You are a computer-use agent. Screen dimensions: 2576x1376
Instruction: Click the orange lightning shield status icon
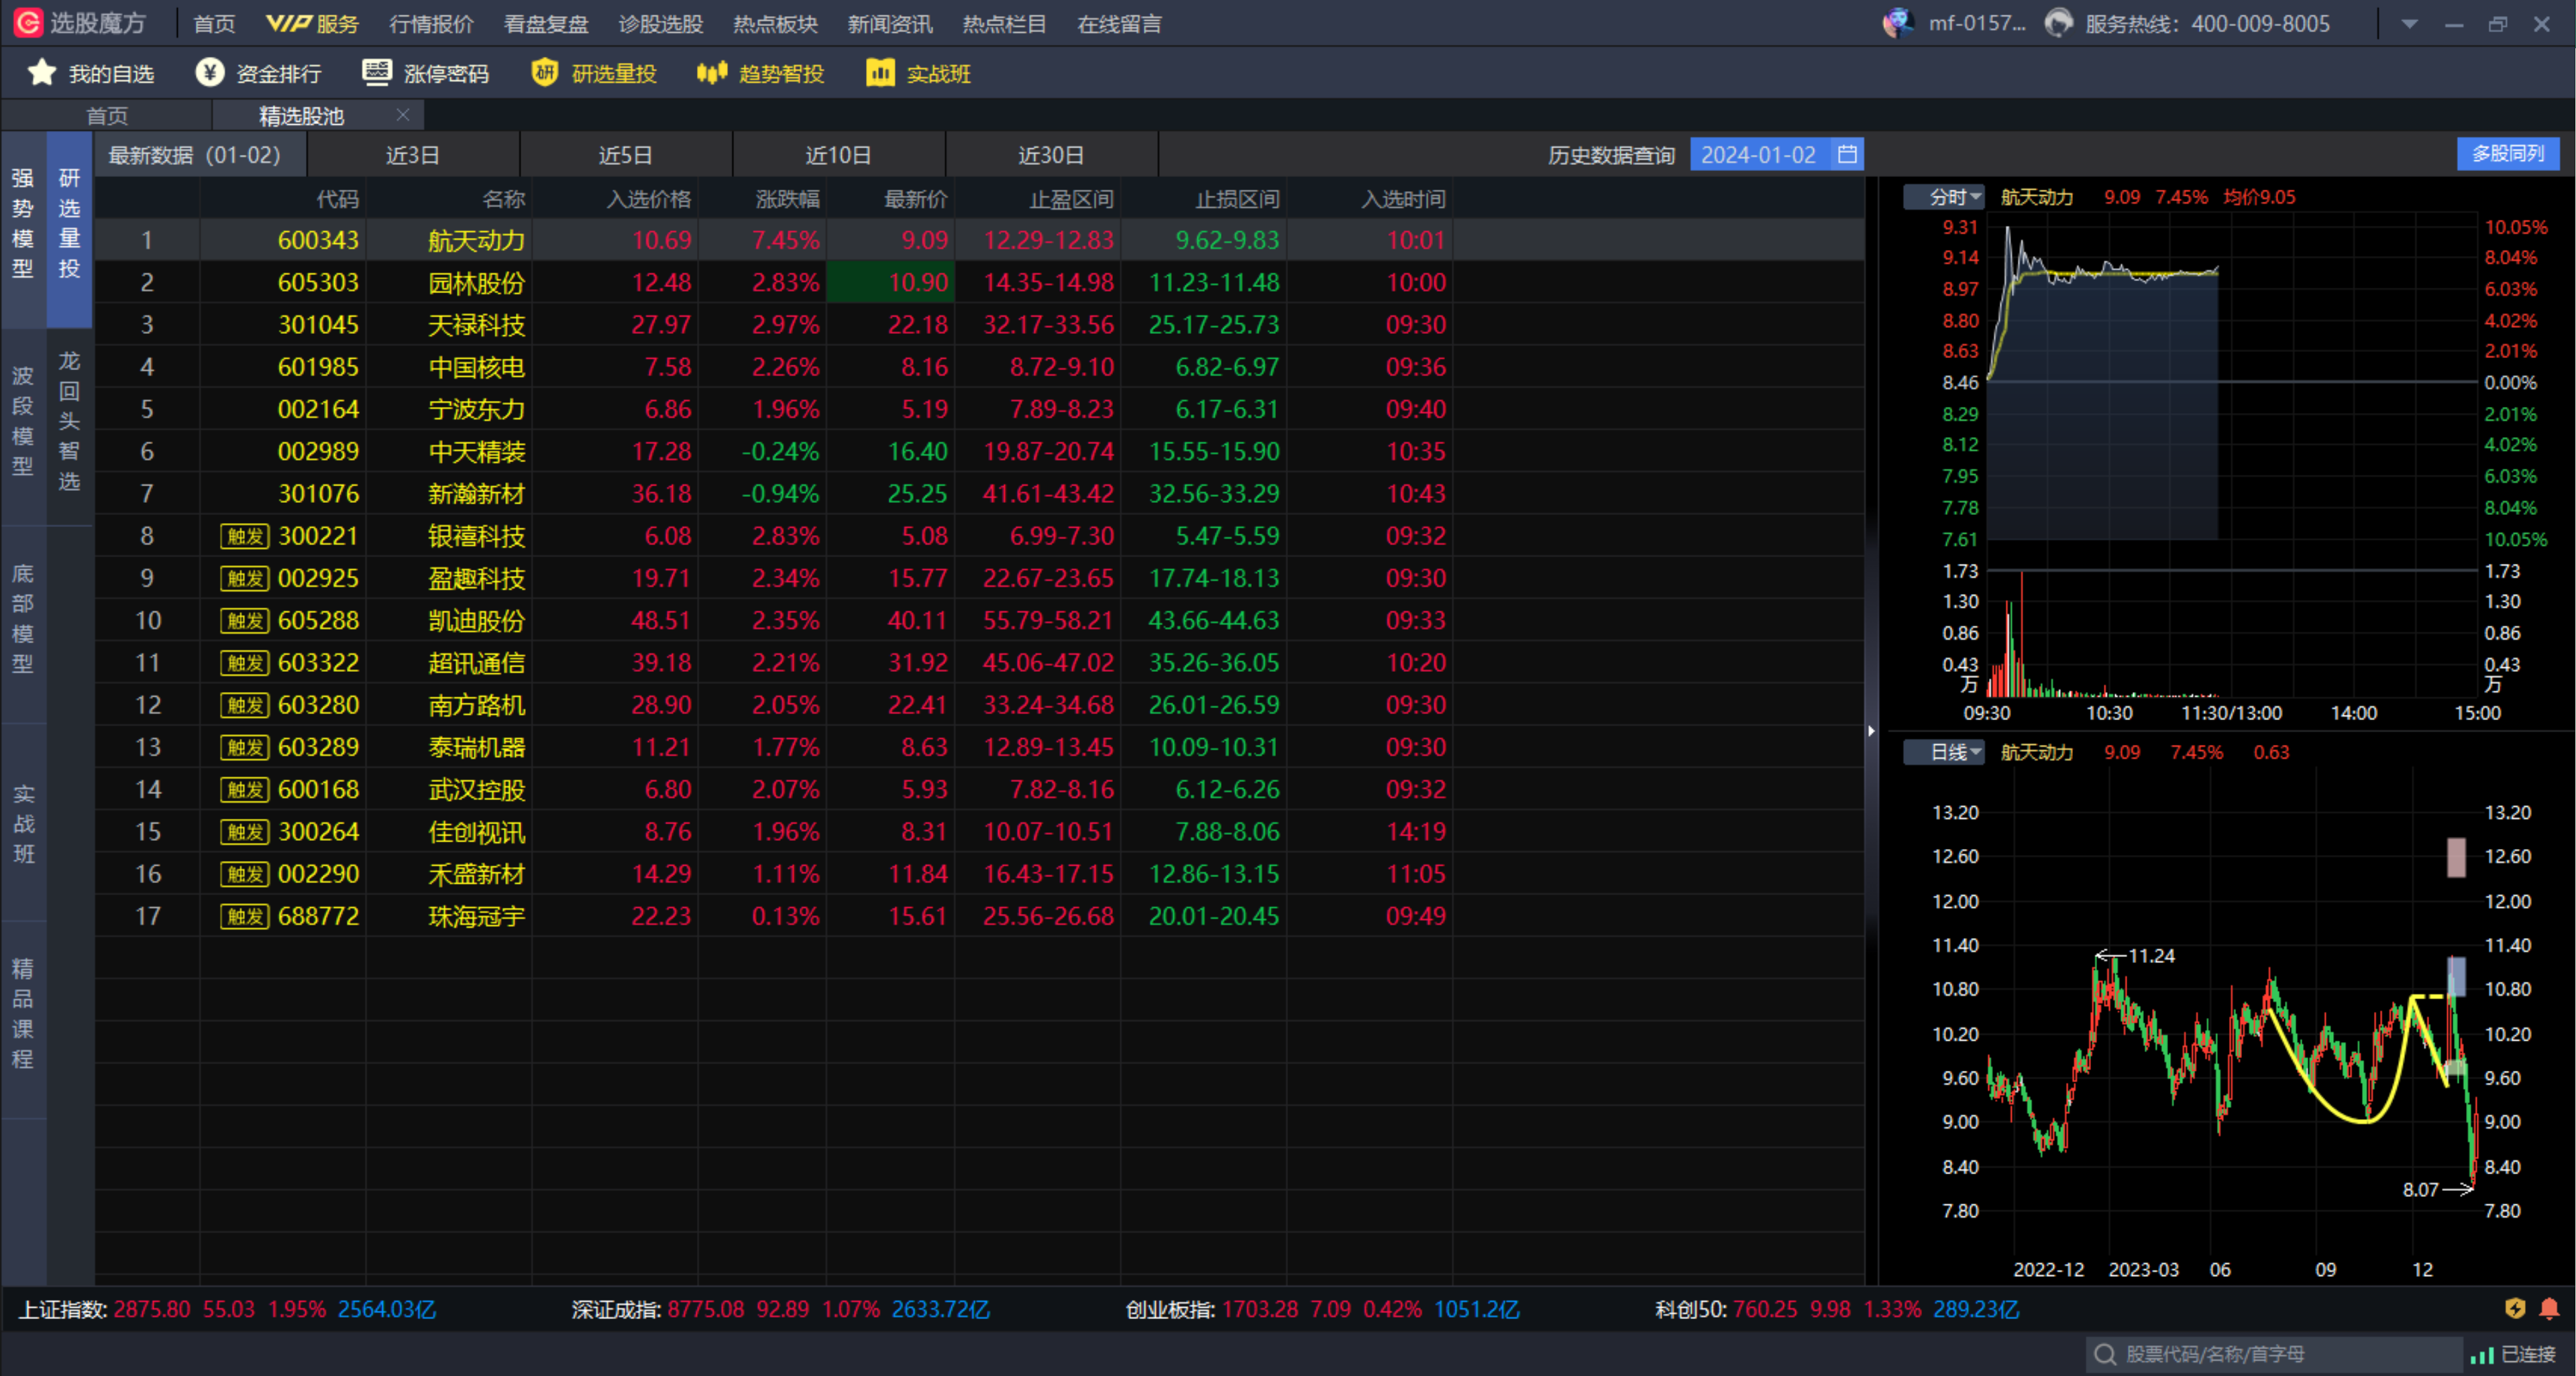point(2515,1308)
